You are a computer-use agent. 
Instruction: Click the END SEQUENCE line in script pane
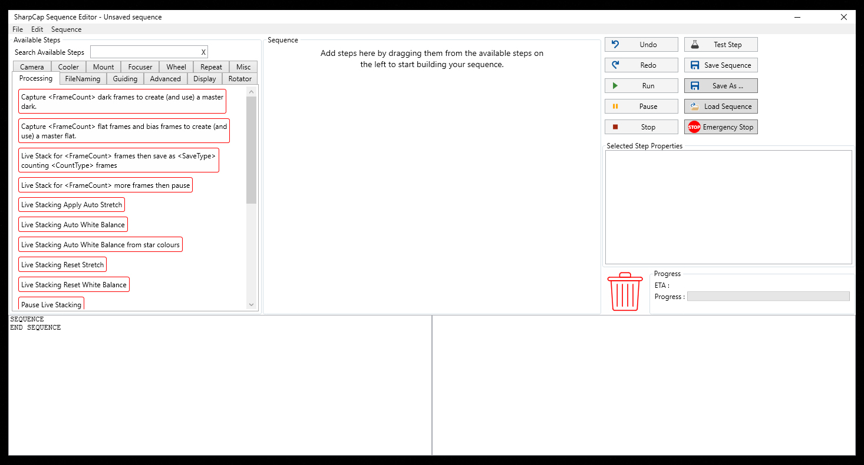tap(35, 327)
